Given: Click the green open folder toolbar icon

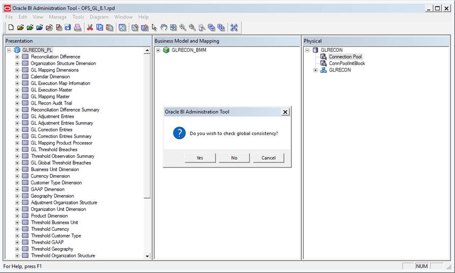Looking at the screenshot, I should 30,27.
